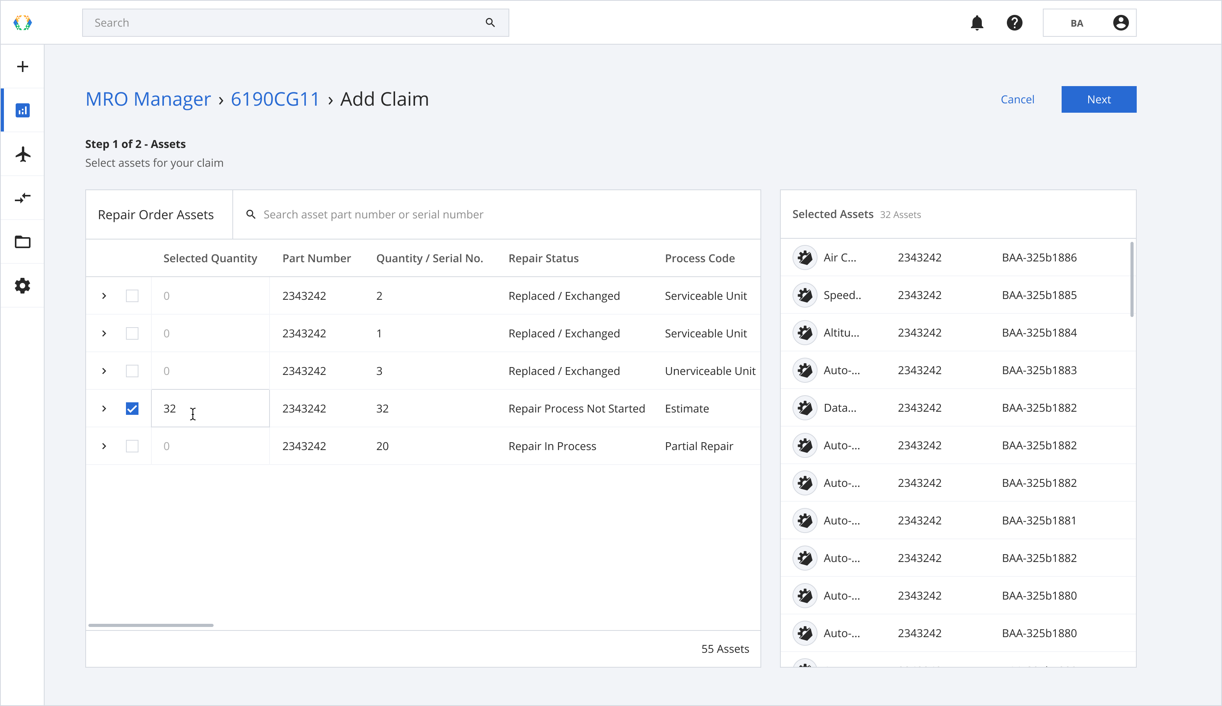Click asset icon in BAA-325b1883 row

[x=804, y=370]
